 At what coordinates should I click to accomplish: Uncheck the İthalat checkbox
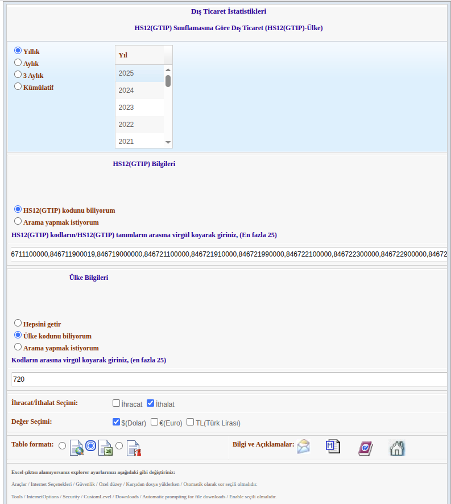(151, 403)
